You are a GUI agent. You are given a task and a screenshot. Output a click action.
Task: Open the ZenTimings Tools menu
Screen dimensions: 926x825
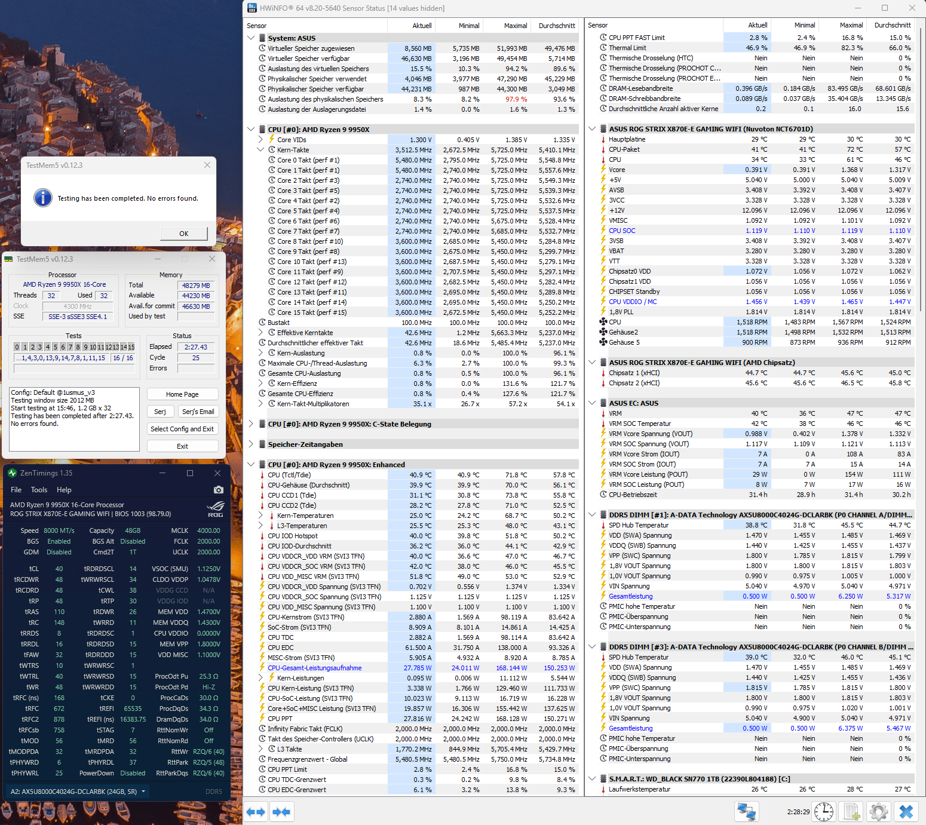point(39,490)
